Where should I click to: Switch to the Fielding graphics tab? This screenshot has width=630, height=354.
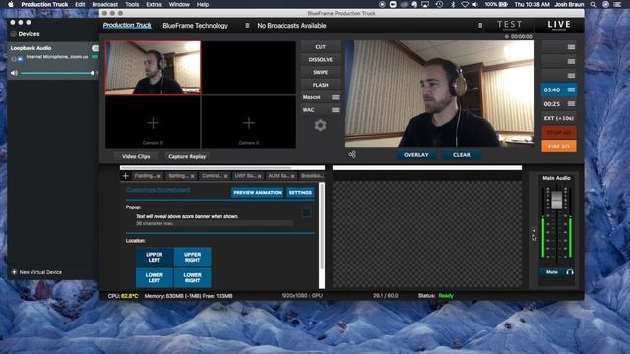pyautogui.click(x=145, y=176)
